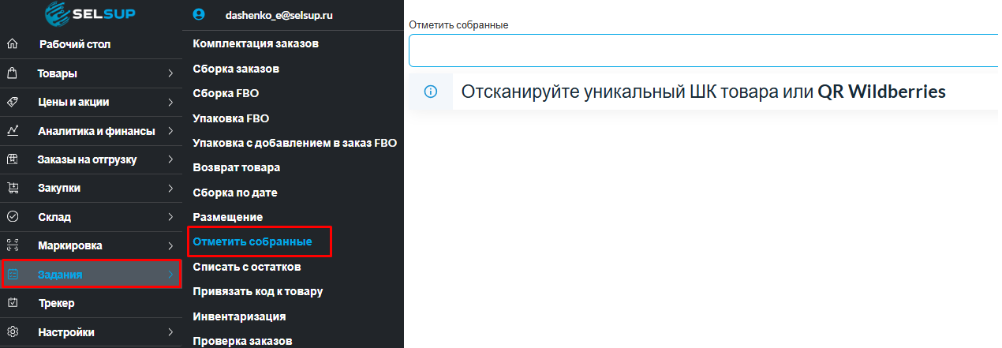The width and height of the screenshot is (1002, 348).
Task: Expand the Настройки chevron
Action: (x=170, y=332)
